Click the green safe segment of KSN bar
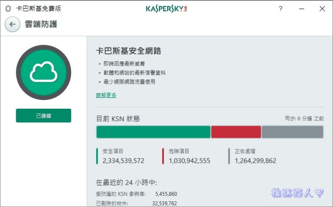 (153, 132)
